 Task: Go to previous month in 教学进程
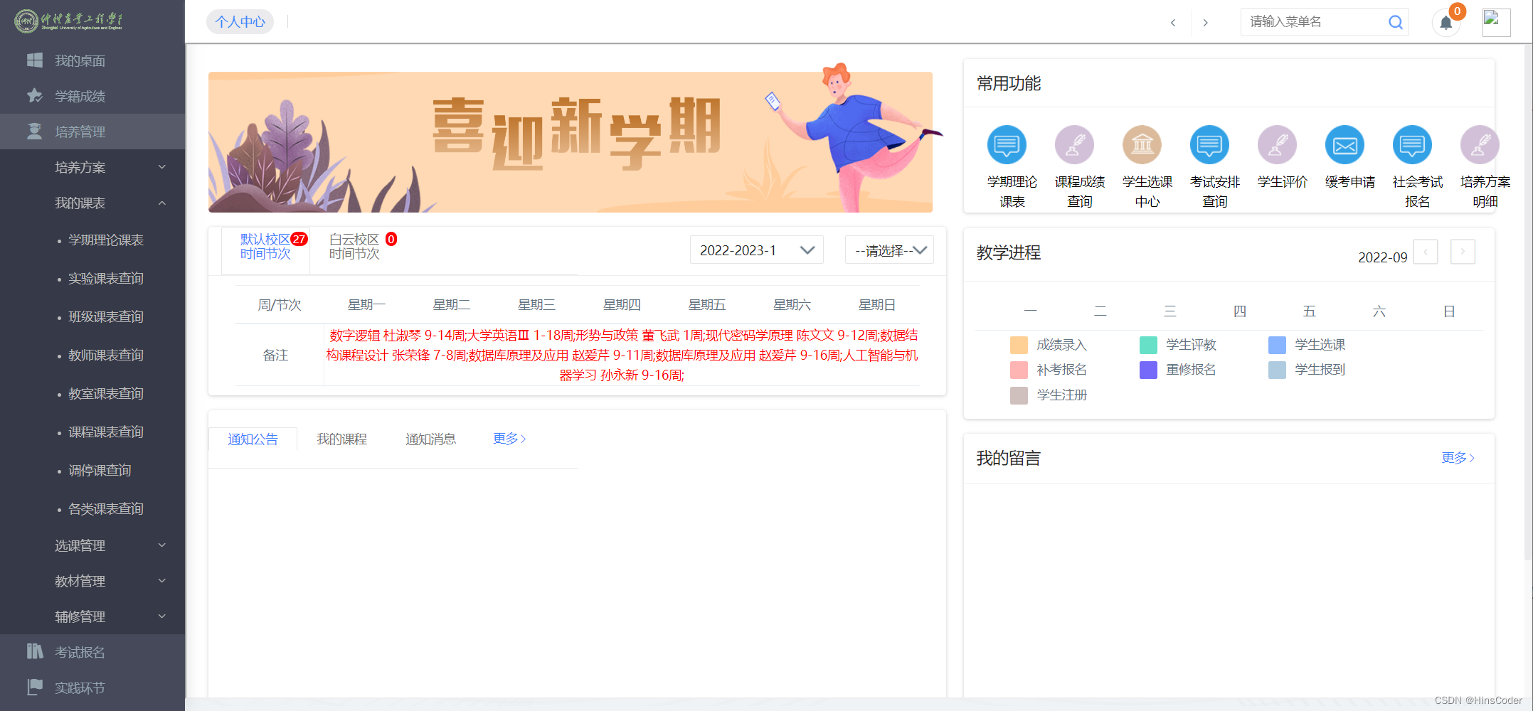1426,252
